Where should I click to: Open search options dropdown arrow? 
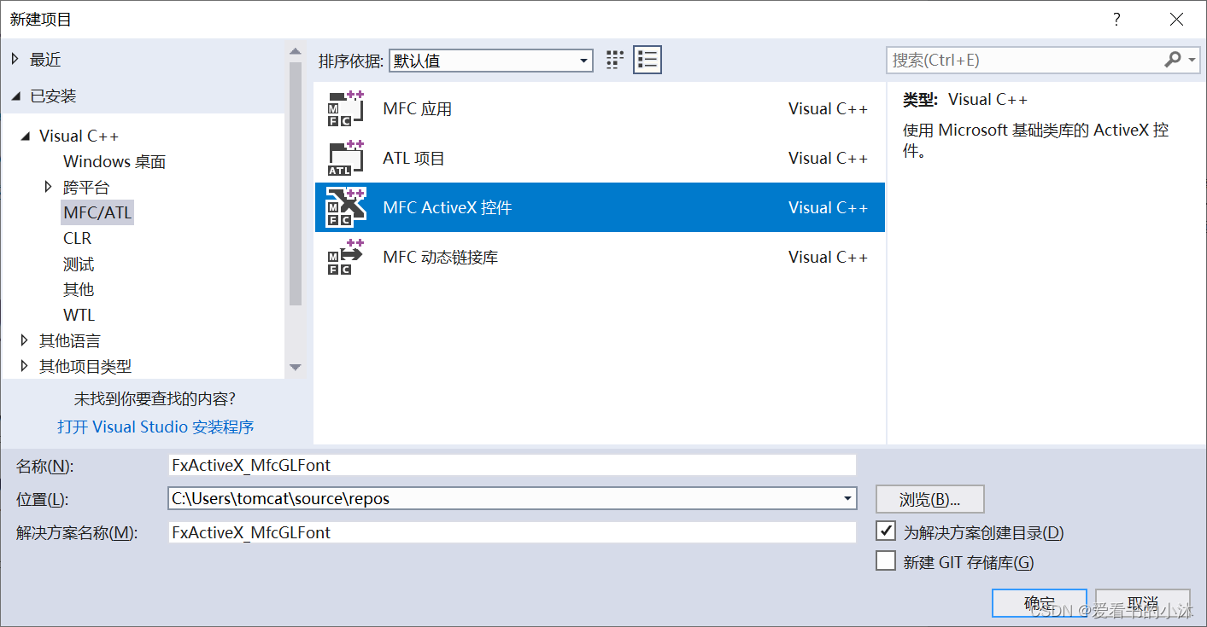1192,60
